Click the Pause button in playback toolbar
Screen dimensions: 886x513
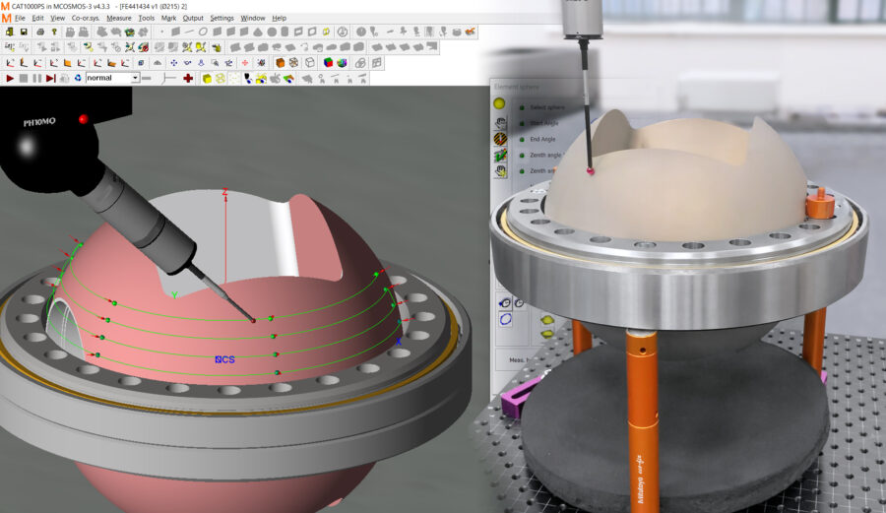[x=37, y=78]
